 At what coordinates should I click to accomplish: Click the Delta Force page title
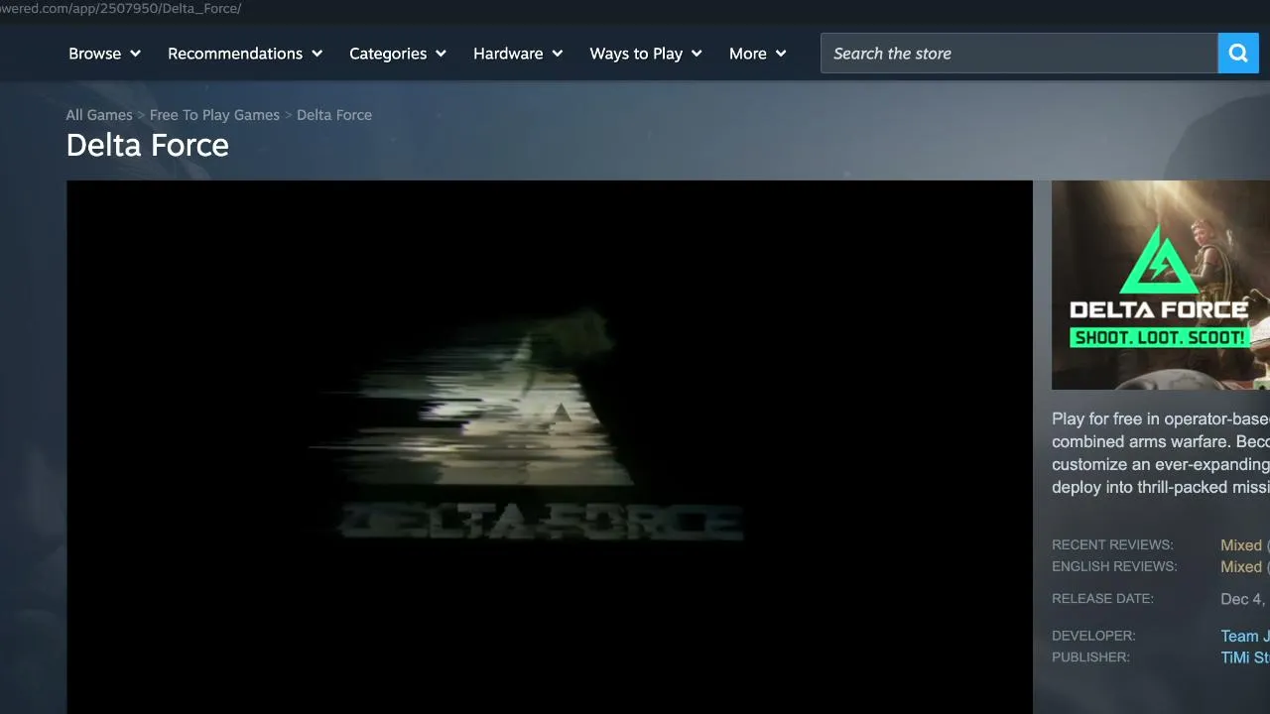pos(148,146)
